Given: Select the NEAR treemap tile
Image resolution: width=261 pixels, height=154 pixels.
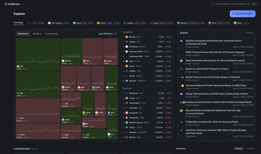Looking at the screenshot, I should tap(98, 79).
